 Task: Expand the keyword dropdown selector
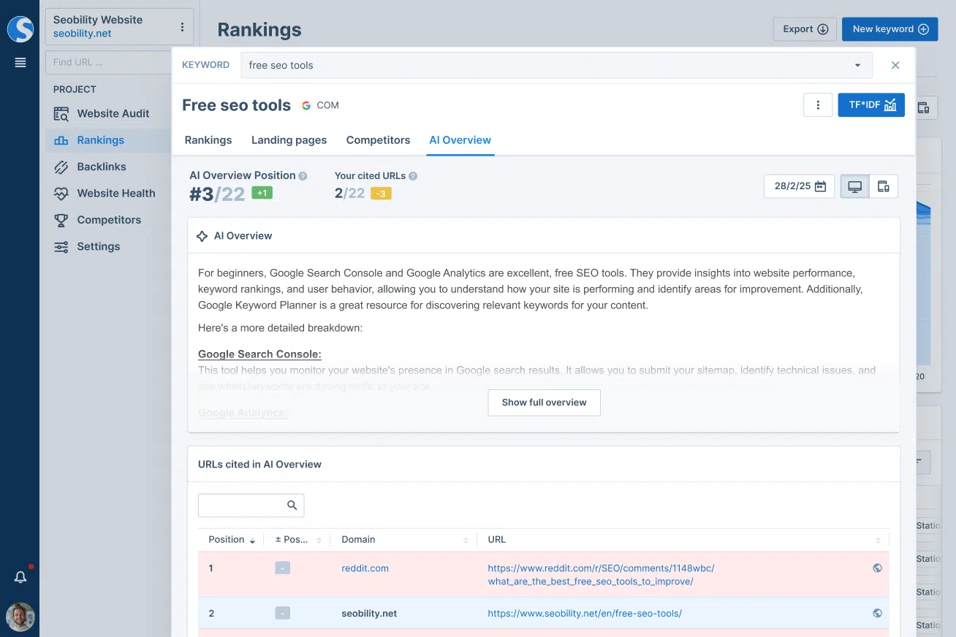point(857,65)
